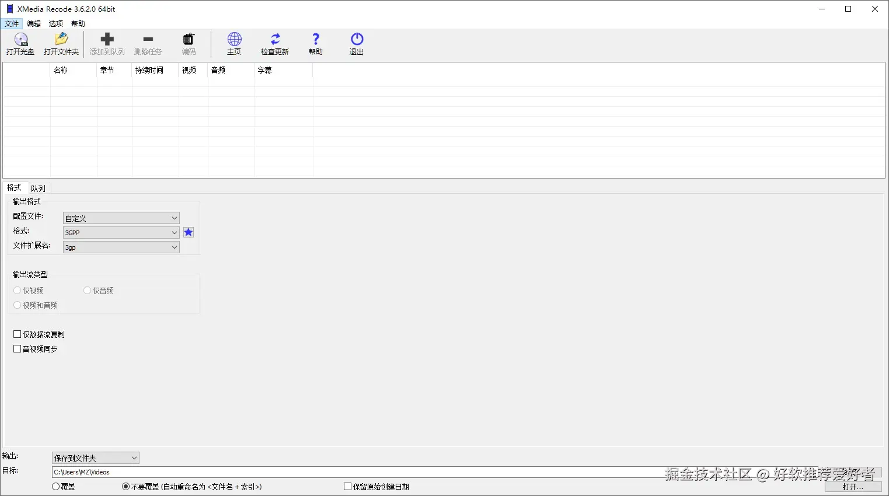This screenshot has height=496, width=889.
Task: Click the XMedia Recode title bar app icon
Action: coord(9,9)
